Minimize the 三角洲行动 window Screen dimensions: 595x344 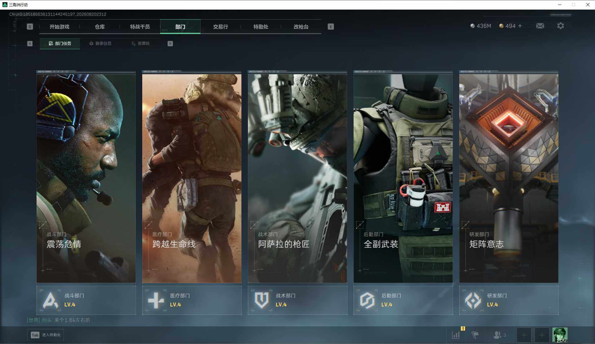tap(560, 5)
